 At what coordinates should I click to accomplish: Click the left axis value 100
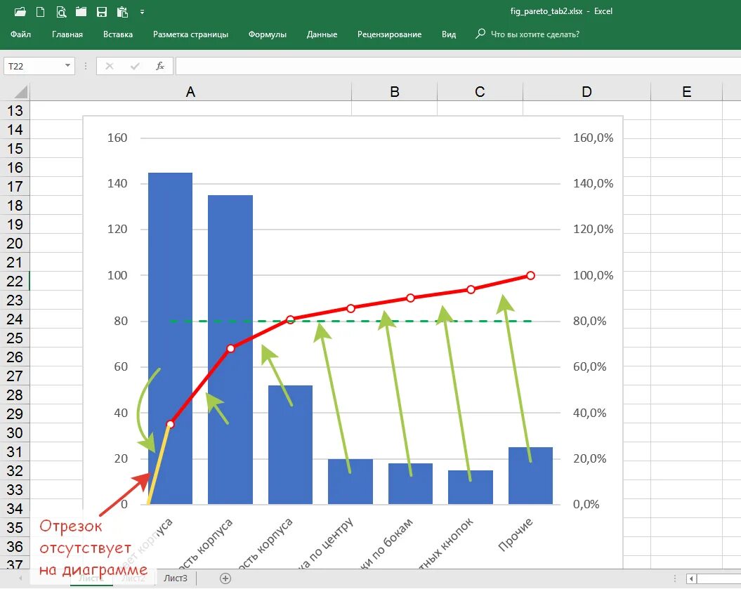click(117, 275)
